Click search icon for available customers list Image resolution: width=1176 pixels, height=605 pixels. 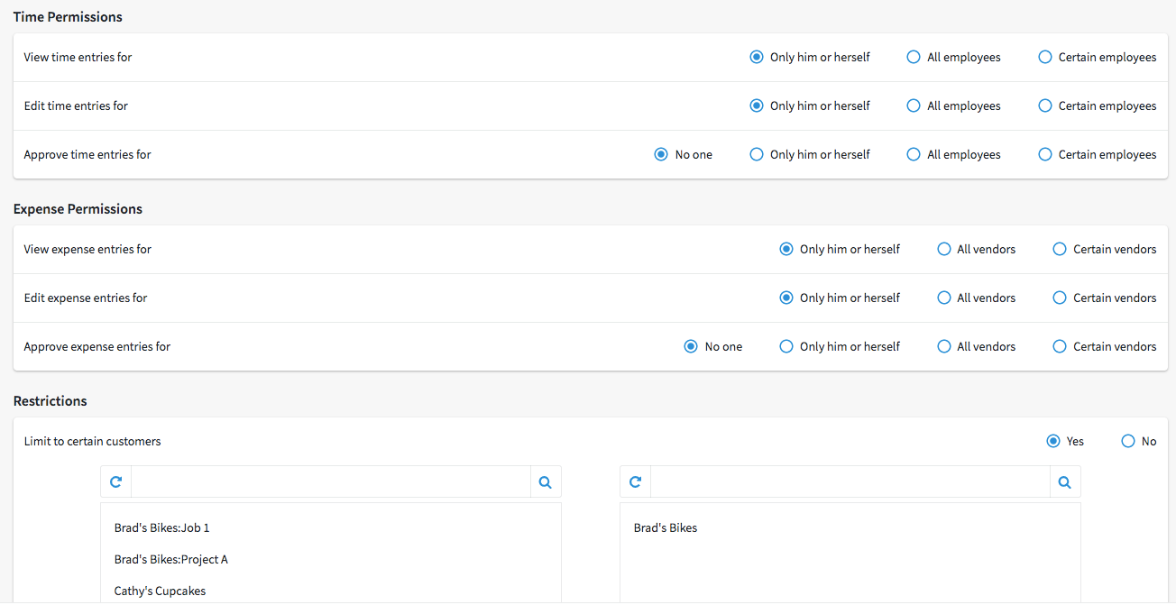[546, 482]
